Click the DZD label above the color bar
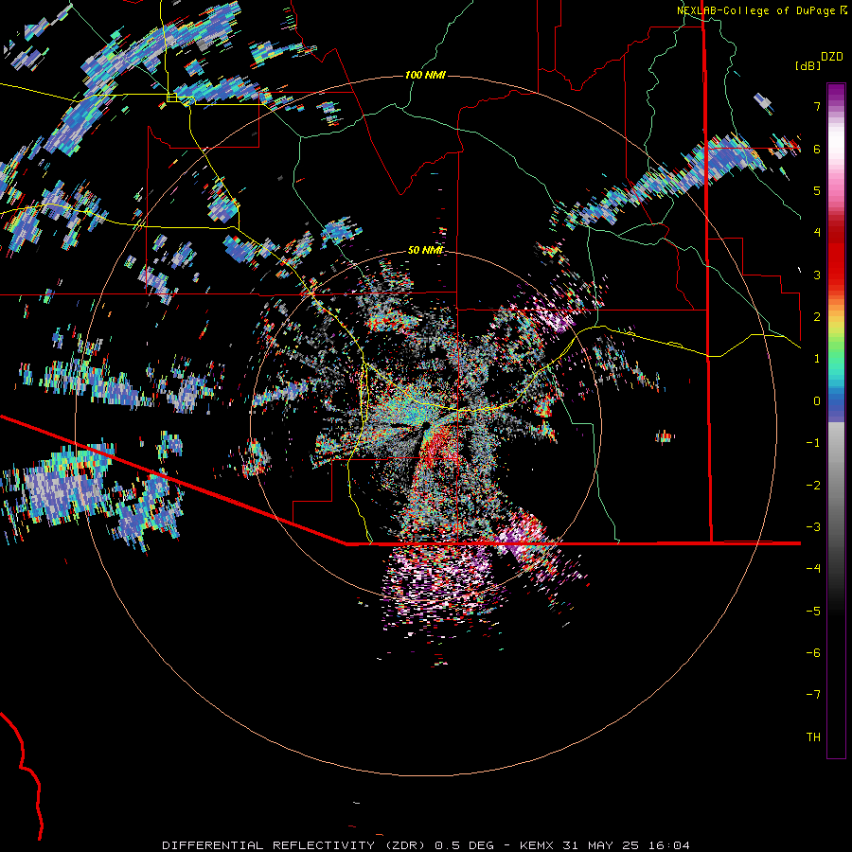The height and width of the screenshot is (852, 852). tap(832, 57)
